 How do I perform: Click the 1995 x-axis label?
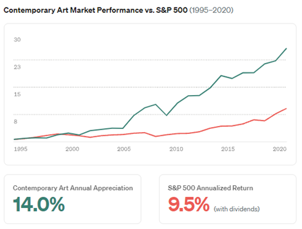click(x=20, y=149)
